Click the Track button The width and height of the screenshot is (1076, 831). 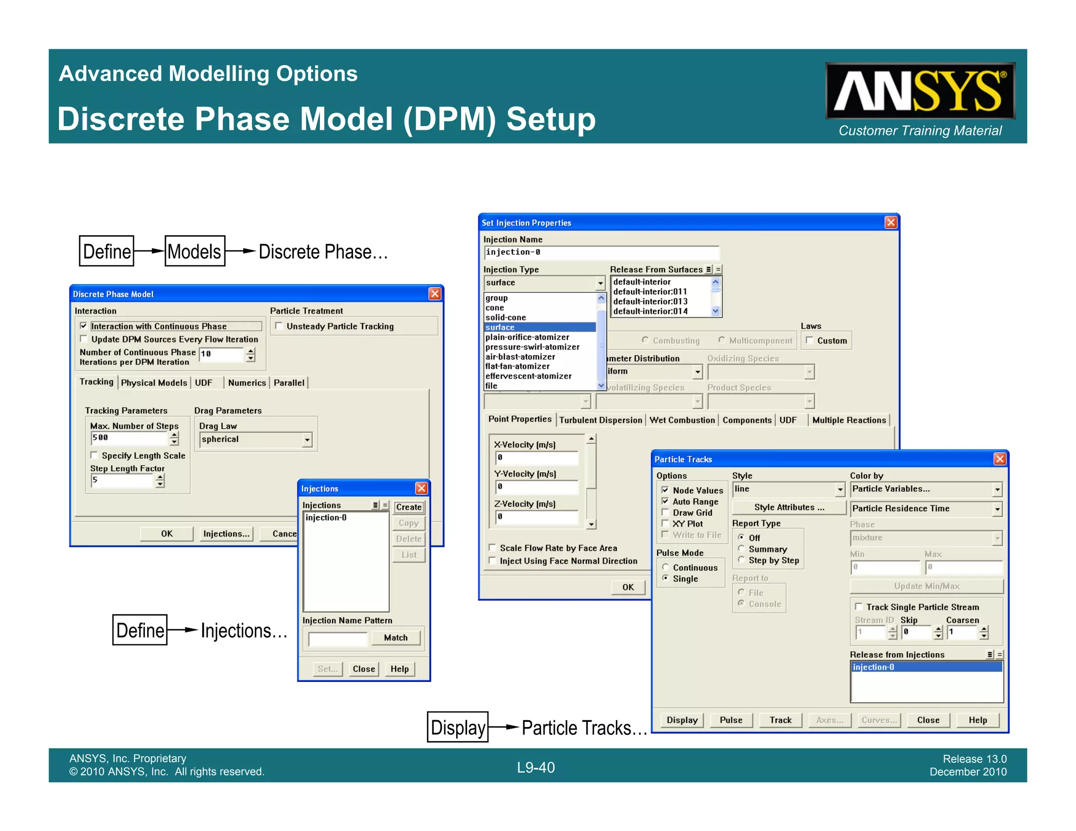pyautogui.click(x=780, y=720)
